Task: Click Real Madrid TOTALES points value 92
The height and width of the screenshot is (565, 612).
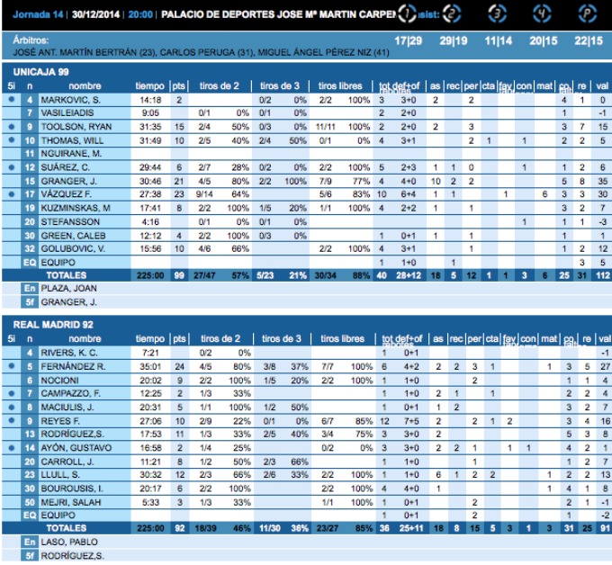Action: pyautogui.click(x=179, y=528)
